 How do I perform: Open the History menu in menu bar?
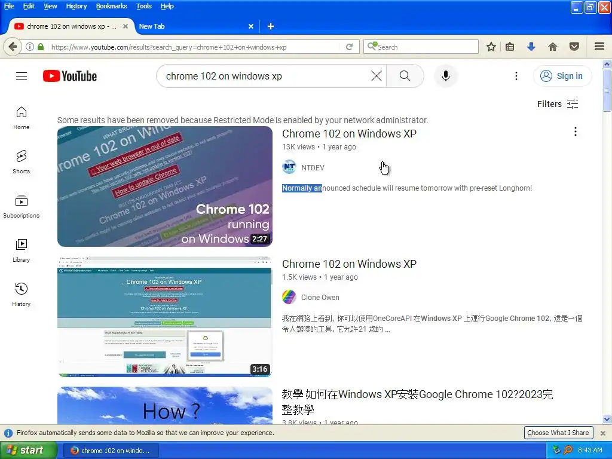[76, 6]
